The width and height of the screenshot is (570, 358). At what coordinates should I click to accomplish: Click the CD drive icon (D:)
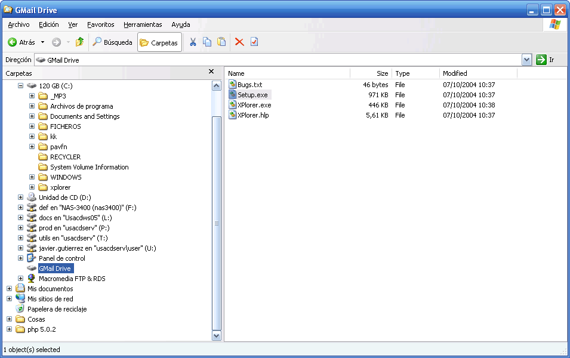coord(32,197)
